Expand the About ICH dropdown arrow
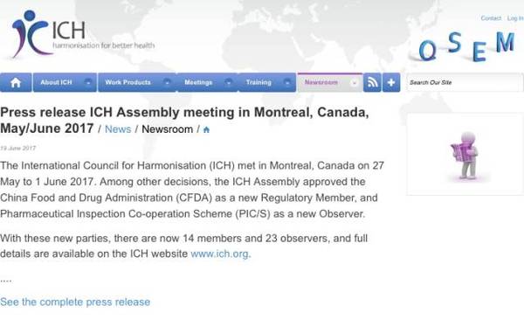 point(88,83)
